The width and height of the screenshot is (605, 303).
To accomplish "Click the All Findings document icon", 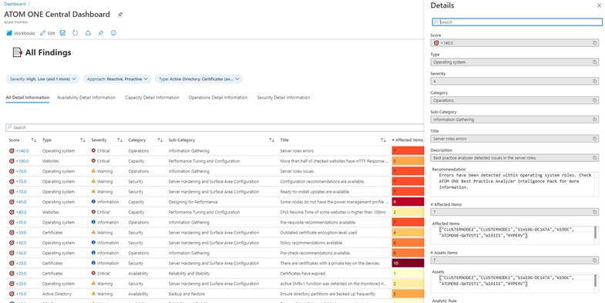I will 18,52.
